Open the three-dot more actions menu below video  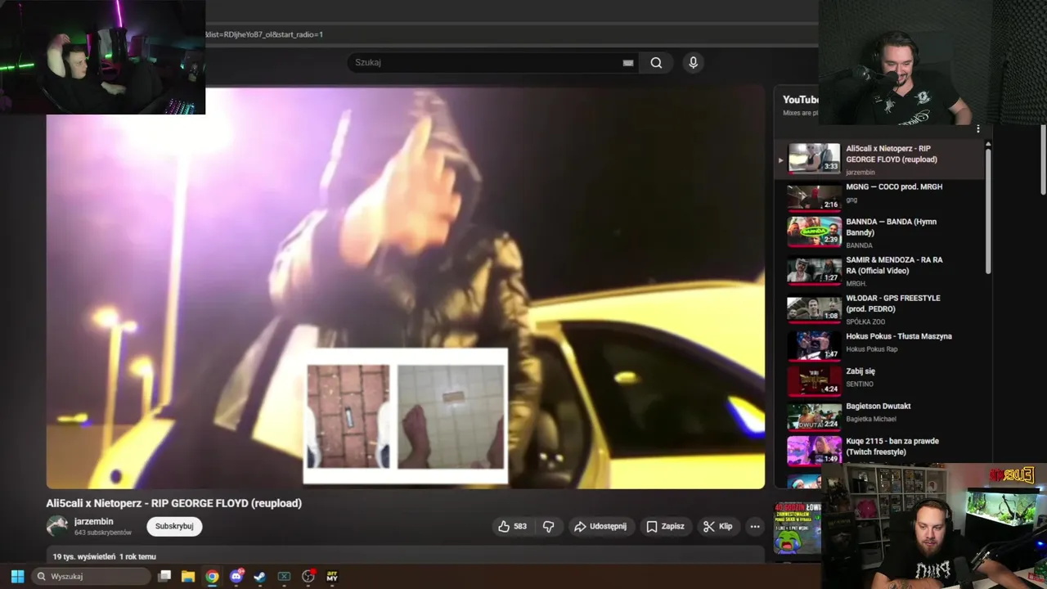tap(755, 526)
